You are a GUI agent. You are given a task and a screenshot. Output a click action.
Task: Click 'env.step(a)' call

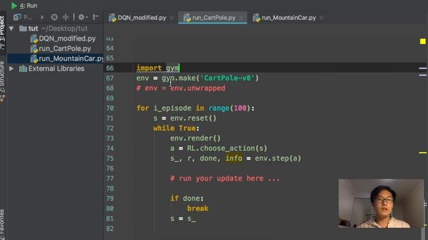[x=278, y=159]
